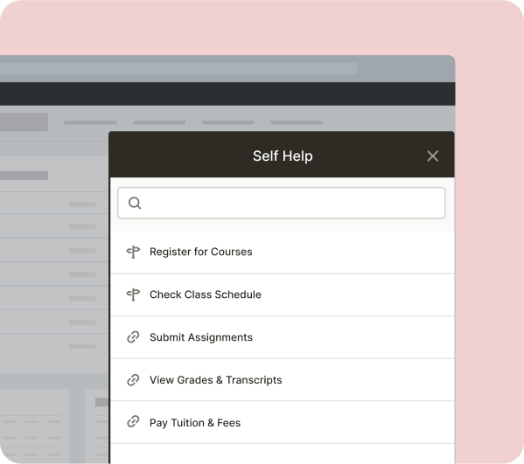
Task: Click signpost icon beside Register for Courses
Action: point(133,252)
